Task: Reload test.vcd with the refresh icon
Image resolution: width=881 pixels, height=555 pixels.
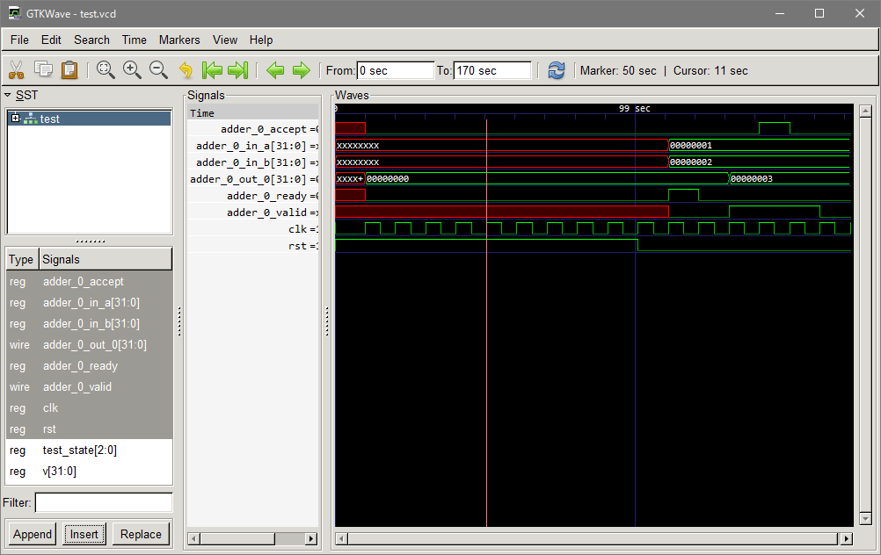Action: [557, 70]
